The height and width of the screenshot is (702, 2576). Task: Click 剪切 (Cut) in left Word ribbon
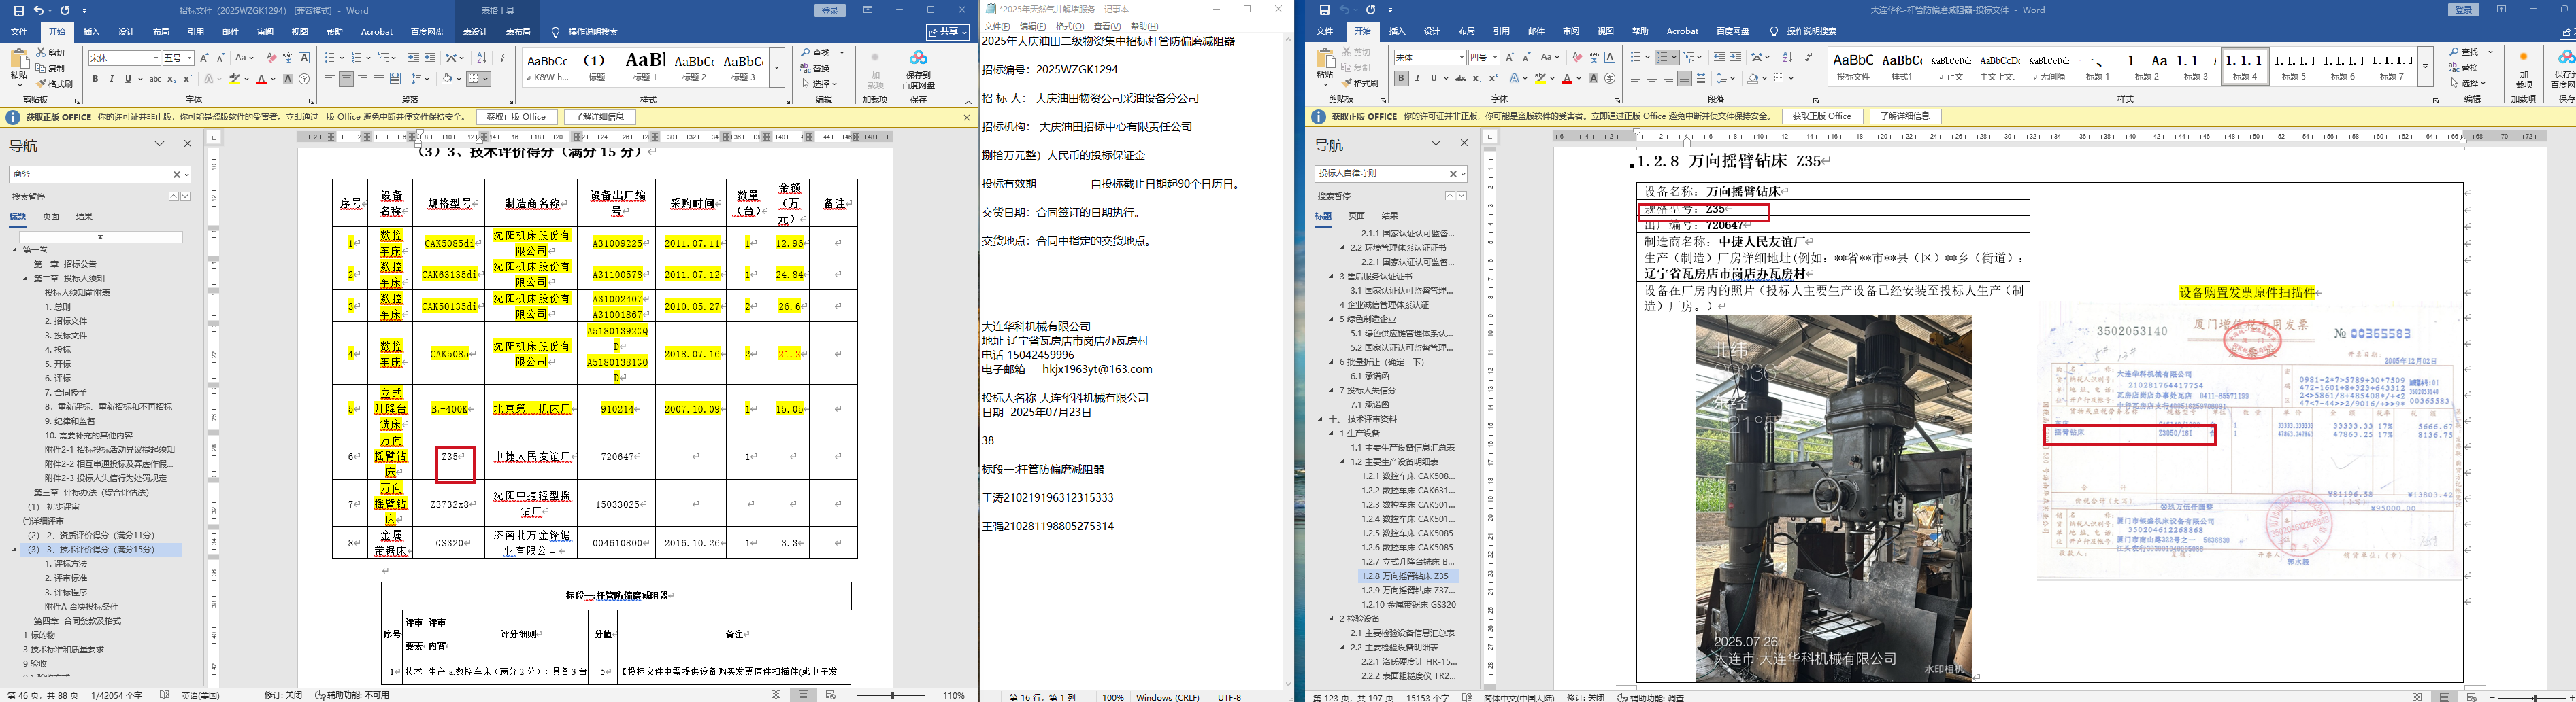51,53
